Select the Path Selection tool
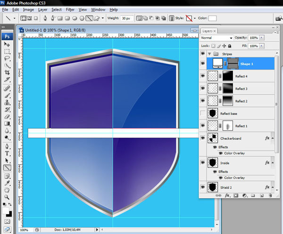This screenshot has height=234, width=283. [x=7, y=161]
